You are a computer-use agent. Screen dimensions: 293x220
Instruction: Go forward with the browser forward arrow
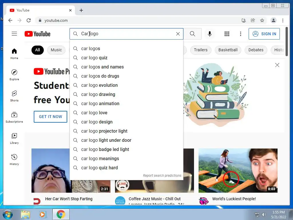coord(19,20)
